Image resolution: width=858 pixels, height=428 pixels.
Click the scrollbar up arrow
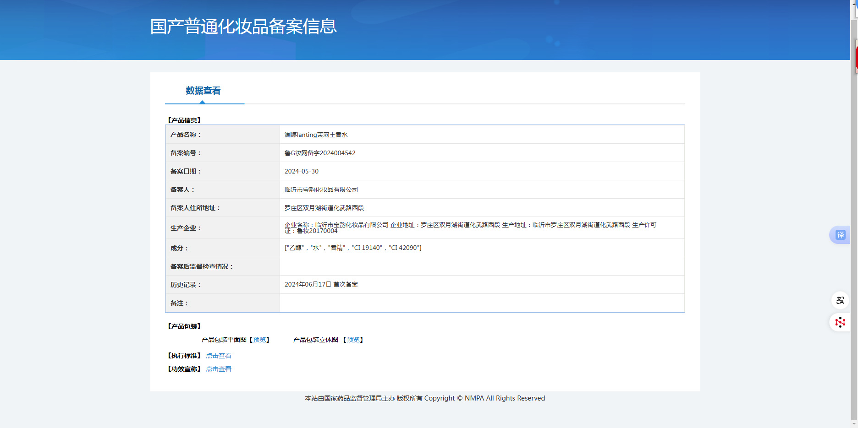point(854,3)
